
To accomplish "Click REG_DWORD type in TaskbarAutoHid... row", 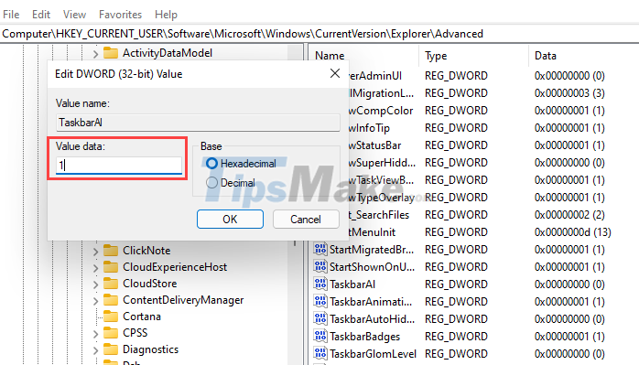I will click(456, 319).
